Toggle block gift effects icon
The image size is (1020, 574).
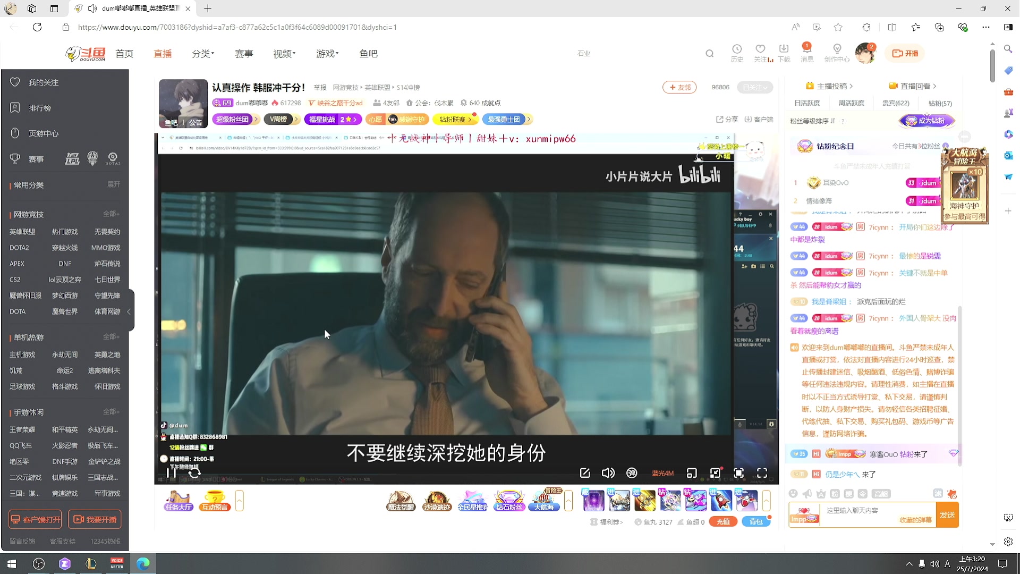951,494
